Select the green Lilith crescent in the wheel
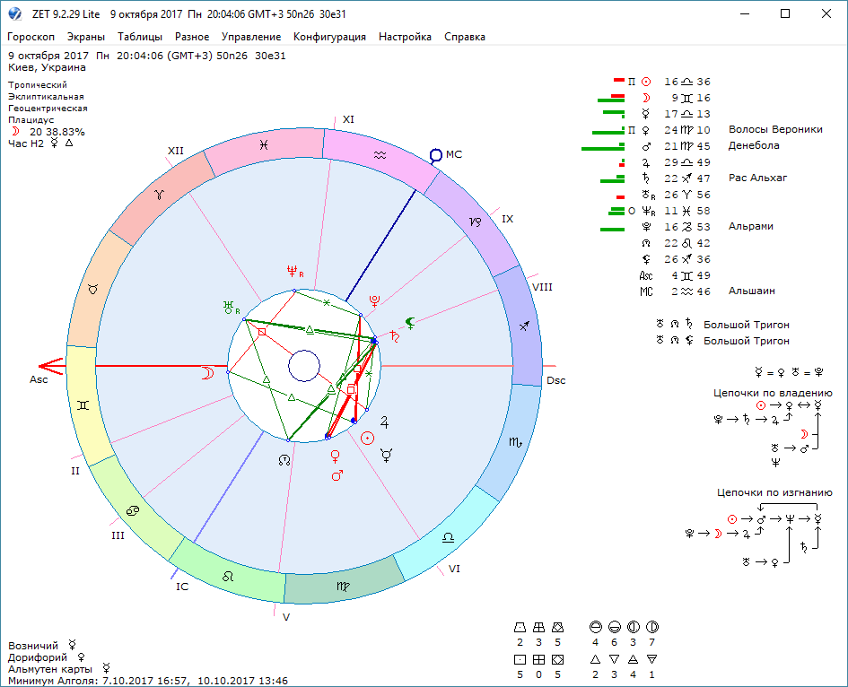 [x=409, y=323]
